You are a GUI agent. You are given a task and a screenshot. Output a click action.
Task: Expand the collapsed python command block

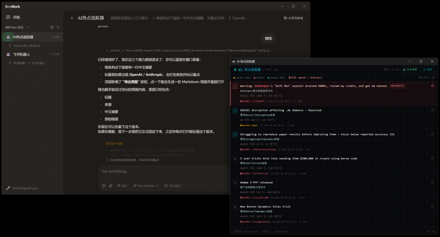coord(103,50)
